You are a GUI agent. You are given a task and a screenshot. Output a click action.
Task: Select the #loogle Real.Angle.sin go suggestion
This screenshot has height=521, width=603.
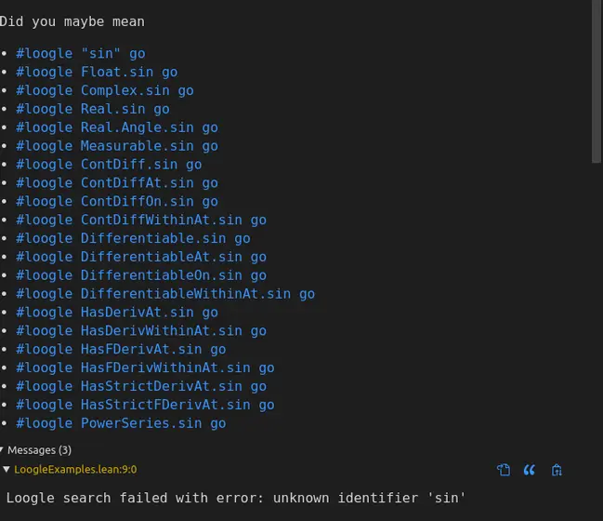tap(117, 127)
